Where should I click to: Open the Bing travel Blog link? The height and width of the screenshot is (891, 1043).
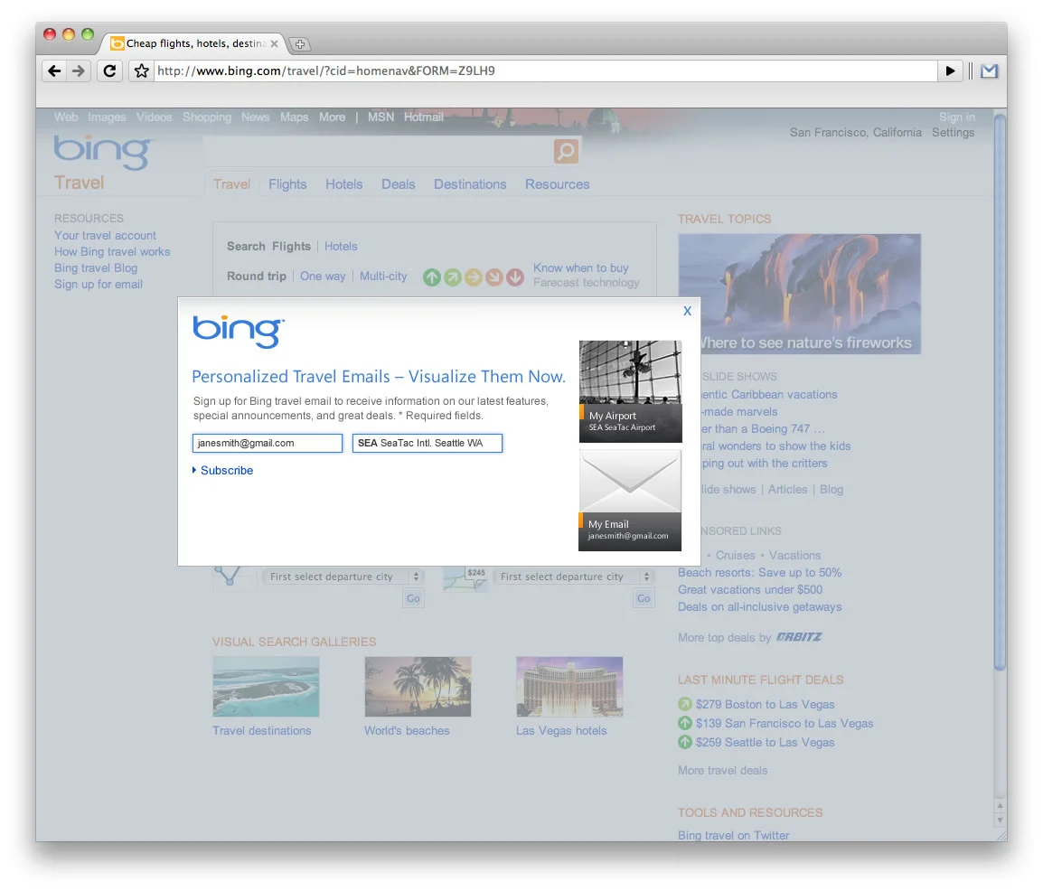pyautogui.click(x=96, y=268)
